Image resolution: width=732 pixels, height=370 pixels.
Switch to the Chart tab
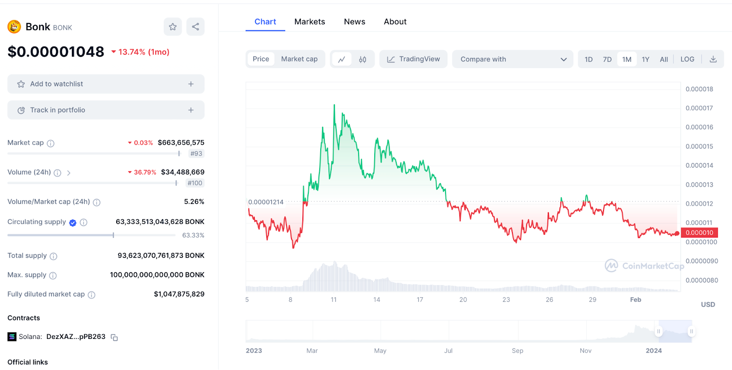pyautogui.click(x=265, y=22)
